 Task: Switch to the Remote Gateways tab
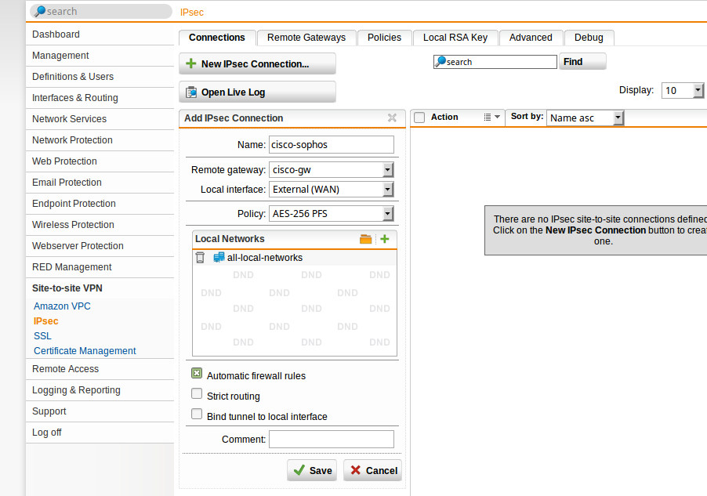pos(306,37)
